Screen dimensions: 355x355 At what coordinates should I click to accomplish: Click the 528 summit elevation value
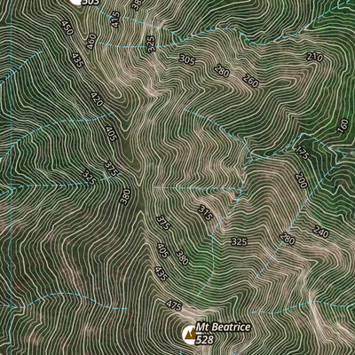click(205, 340)
